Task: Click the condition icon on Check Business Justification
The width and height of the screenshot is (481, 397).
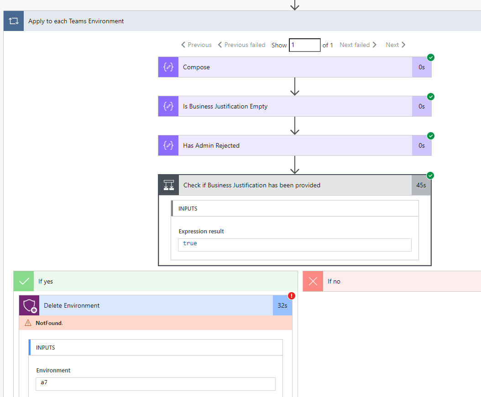Action: coord(168,185)
